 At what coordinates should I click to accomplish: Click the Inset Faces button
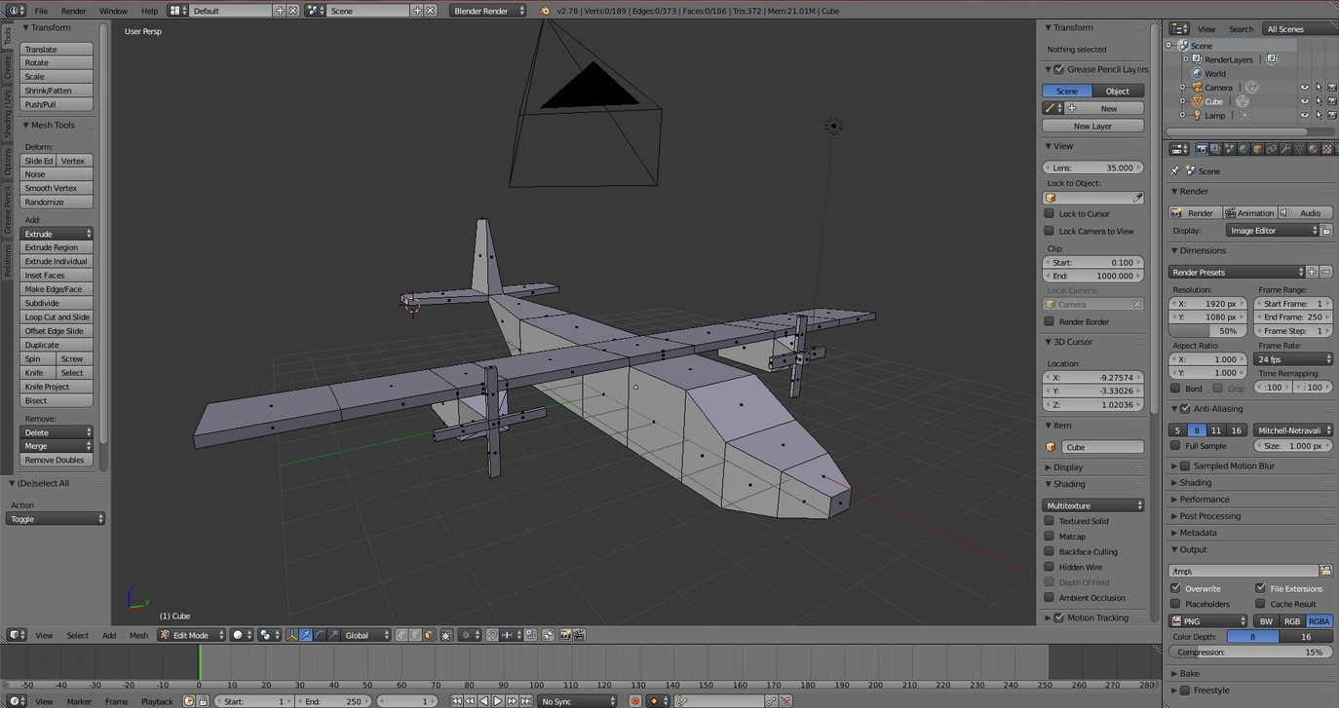click(57, 276)
